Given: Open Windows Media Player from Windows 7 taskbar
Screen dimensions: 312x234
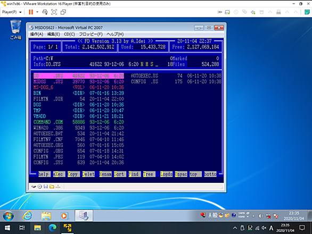Looking at the screenshot, I should pyautogui.click(x=64, y=216).
